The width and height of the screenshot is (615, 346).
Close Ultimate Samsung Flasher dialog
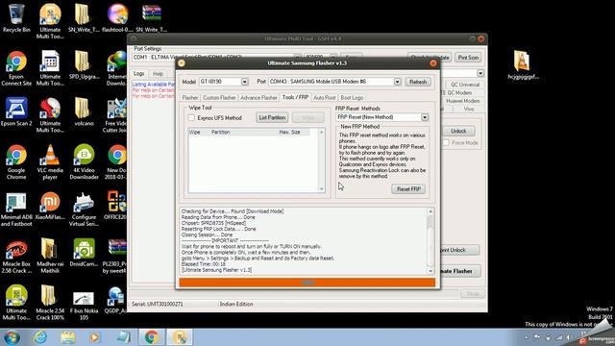tap(433, 63)
